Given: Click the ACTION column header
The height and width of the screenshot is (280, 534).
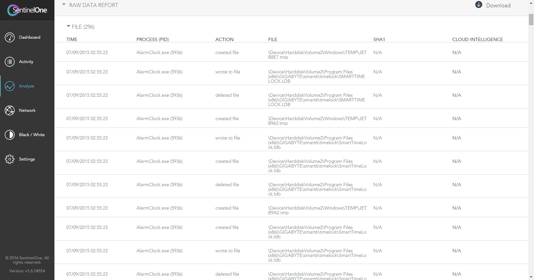Looking at the screenshot, I should click(224, 39).
